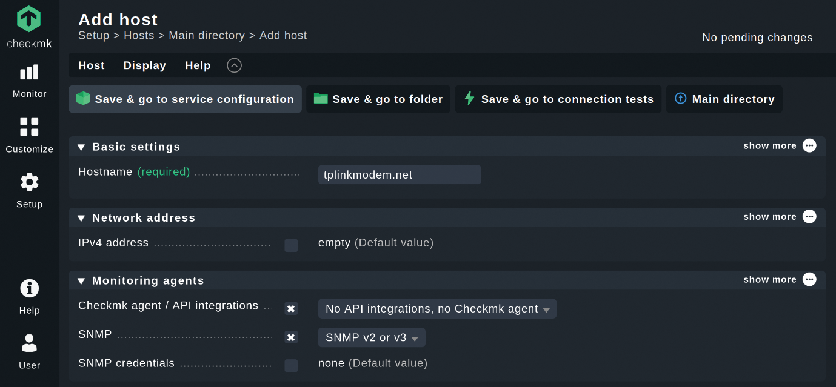The width and height of the screenshot is (836, 387).
Task: Click the IPv4 address label
Action: pyautogui.click(x=113, y=243)
